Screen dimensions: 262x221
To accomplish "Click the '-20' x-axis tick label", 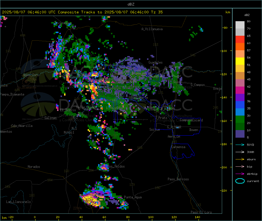I will tap(11, 217).
